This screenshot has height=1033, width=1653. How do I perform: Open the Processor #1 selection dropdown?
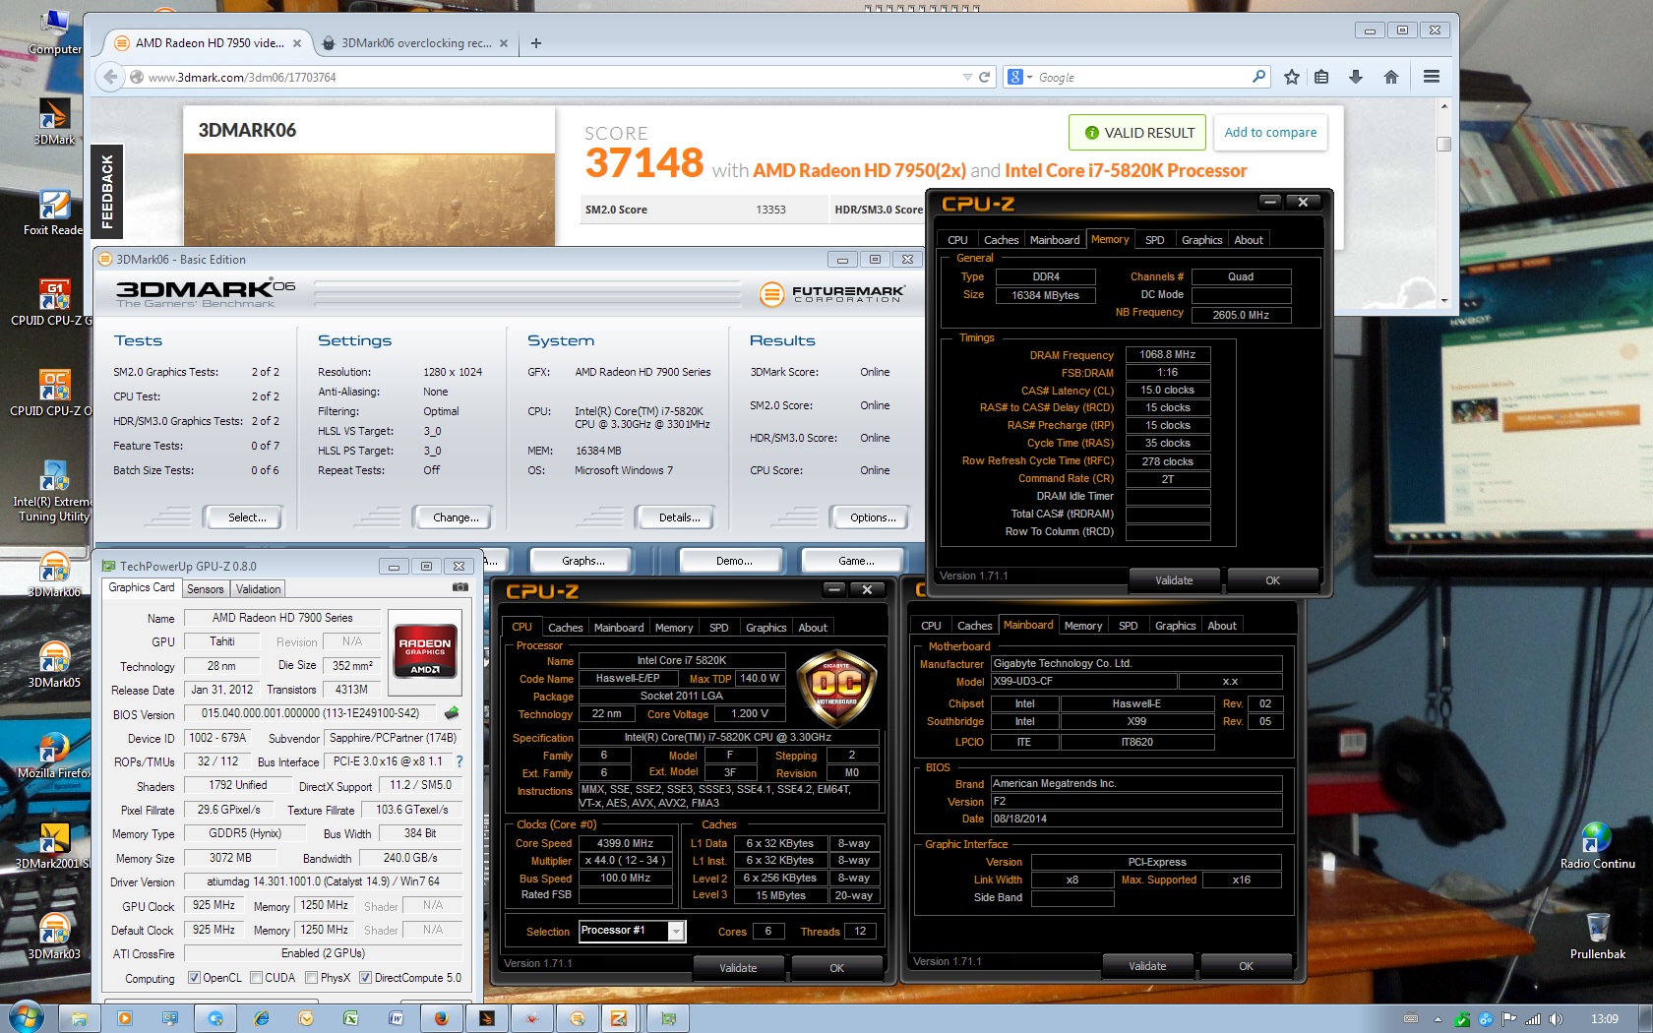click(x=676, y=932)
